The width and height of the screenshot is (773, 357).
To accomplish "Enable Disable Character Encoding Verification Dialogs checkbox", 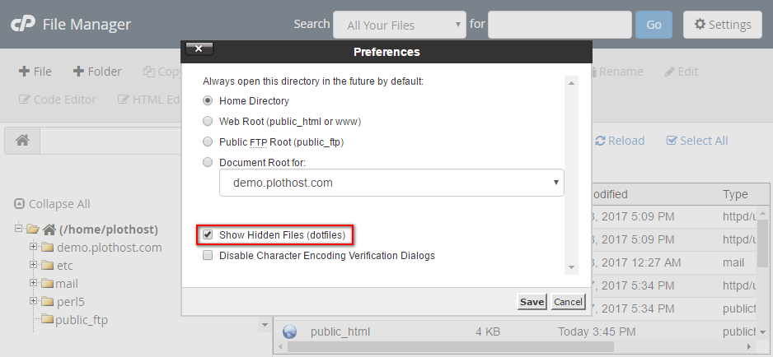I will (208, 256).
